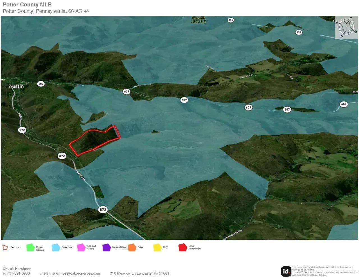Viewport: 359px width, 278px height.
Task: Click the compass rose on the map
Action: coord(346,27)
